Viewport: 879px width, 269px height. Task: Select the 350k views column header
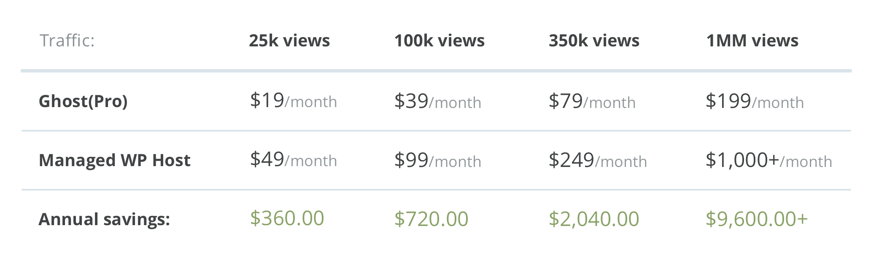[594, 41]
